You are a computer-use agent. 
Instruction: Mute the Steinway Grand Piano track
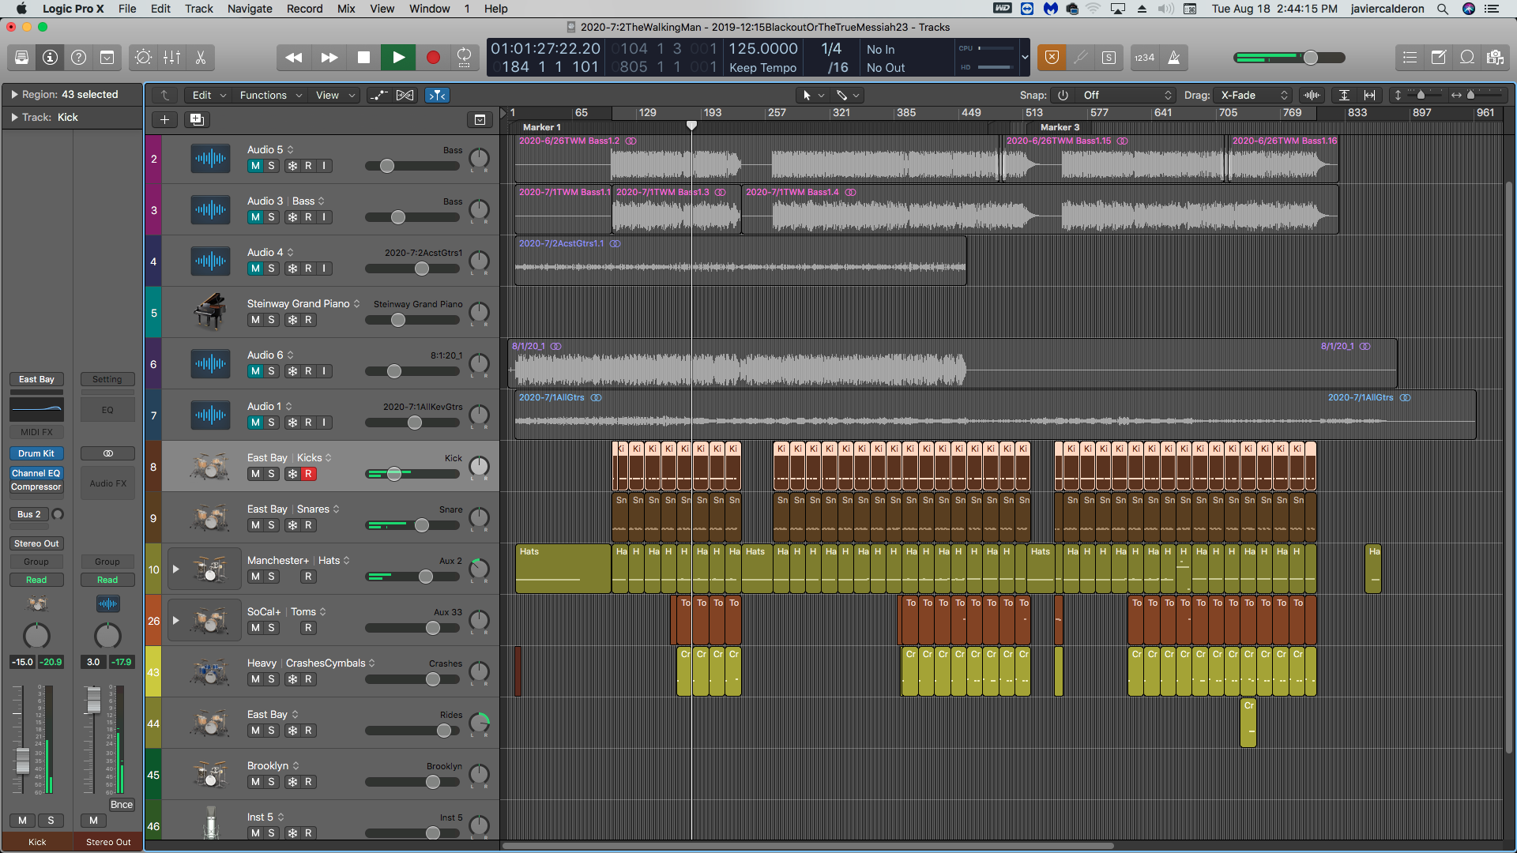pyautogui.click(x=254, y=319)
